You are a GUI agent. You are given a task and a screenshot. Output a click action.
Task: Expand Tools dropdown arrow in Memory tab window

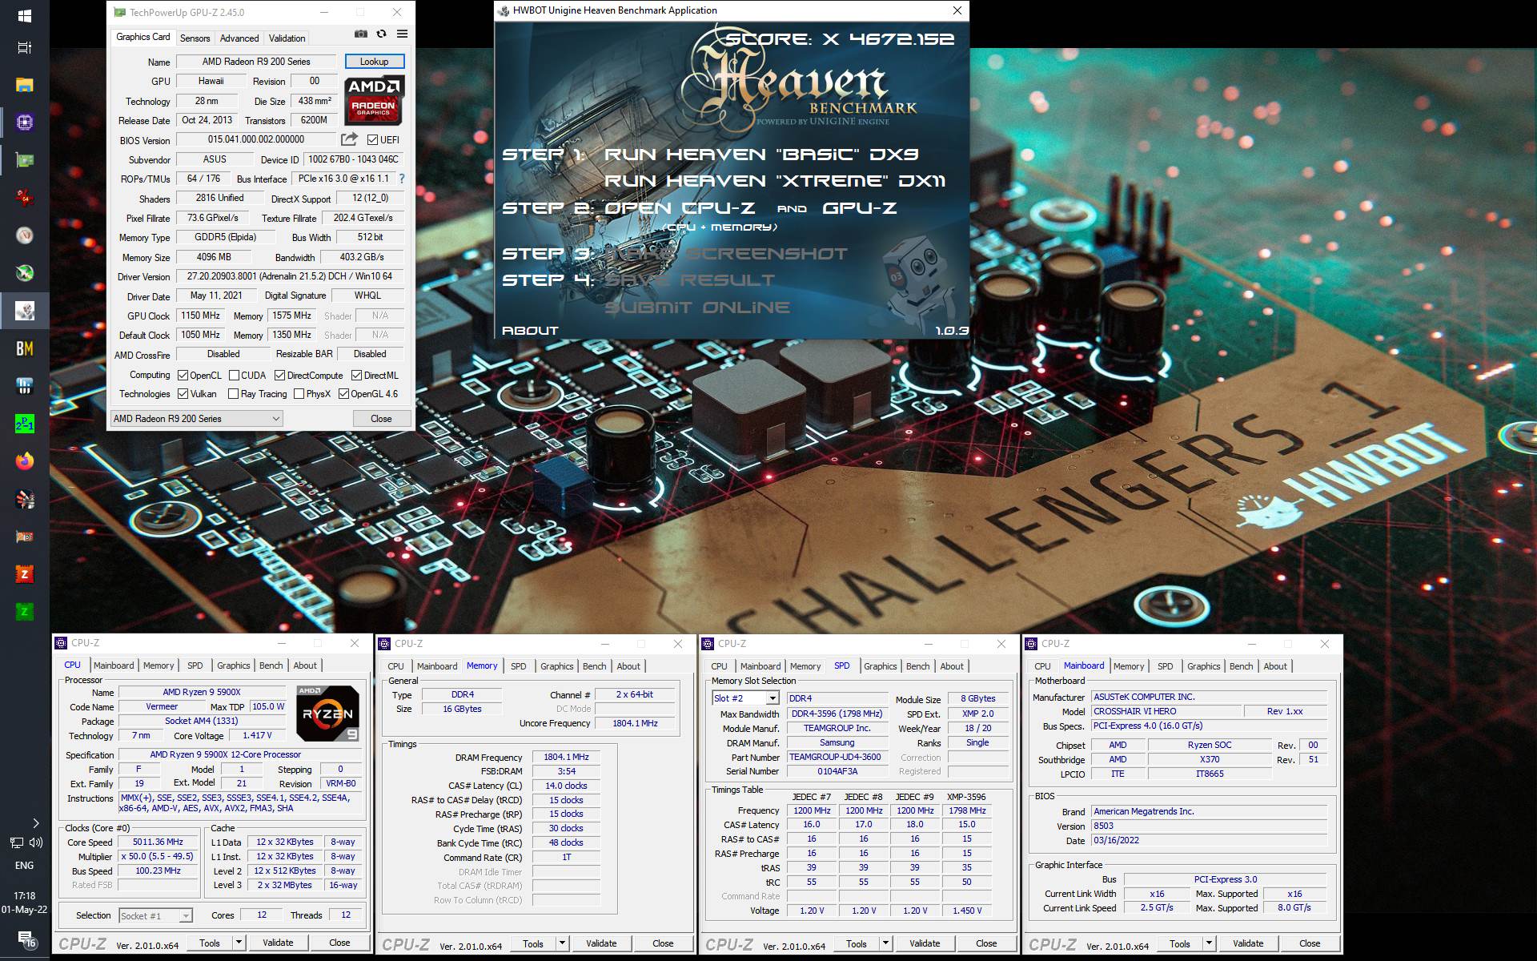click(562, 943)
